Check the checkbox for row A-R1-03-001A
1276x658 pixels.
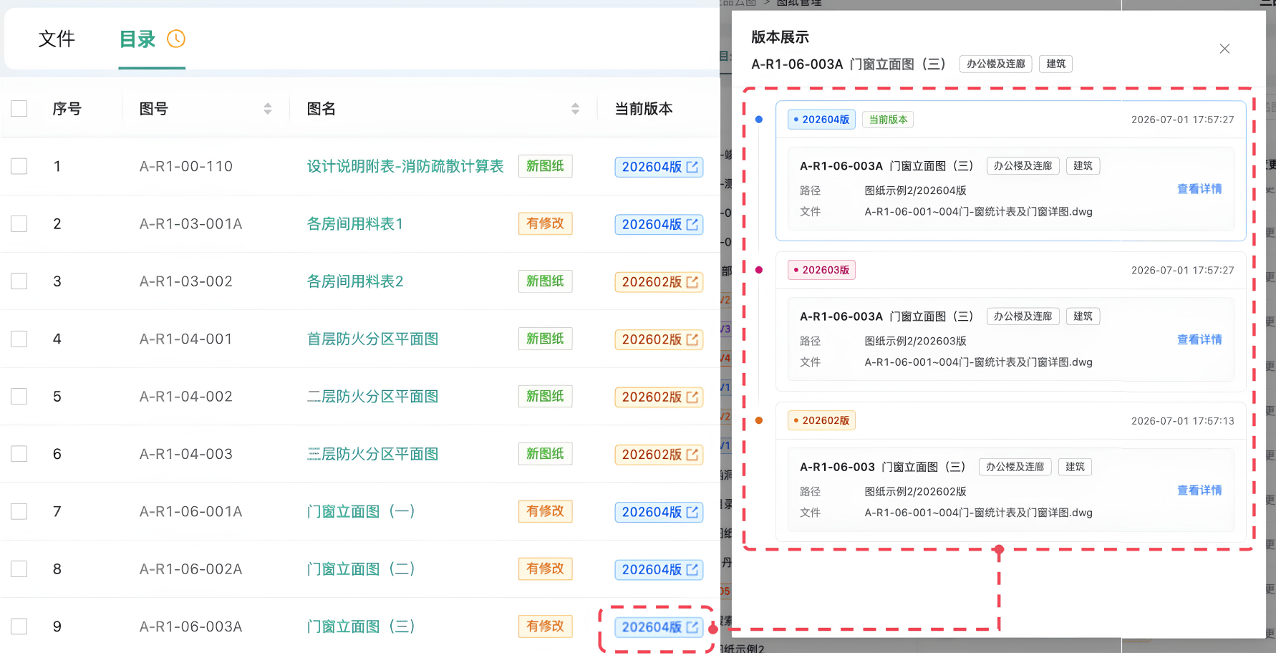(19, 224)
